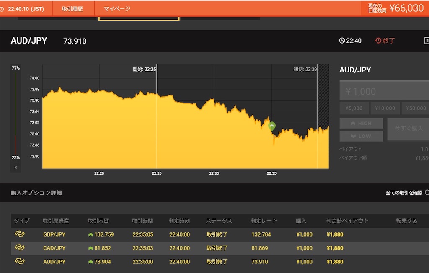Select the ¥50,000 amount button
This screenshot has height=273, width=429.
(416, 108)
